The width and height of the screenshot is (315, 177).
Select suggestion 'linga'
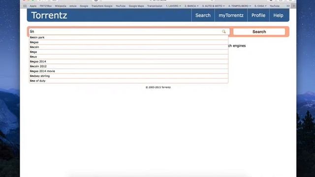(128, 52)
